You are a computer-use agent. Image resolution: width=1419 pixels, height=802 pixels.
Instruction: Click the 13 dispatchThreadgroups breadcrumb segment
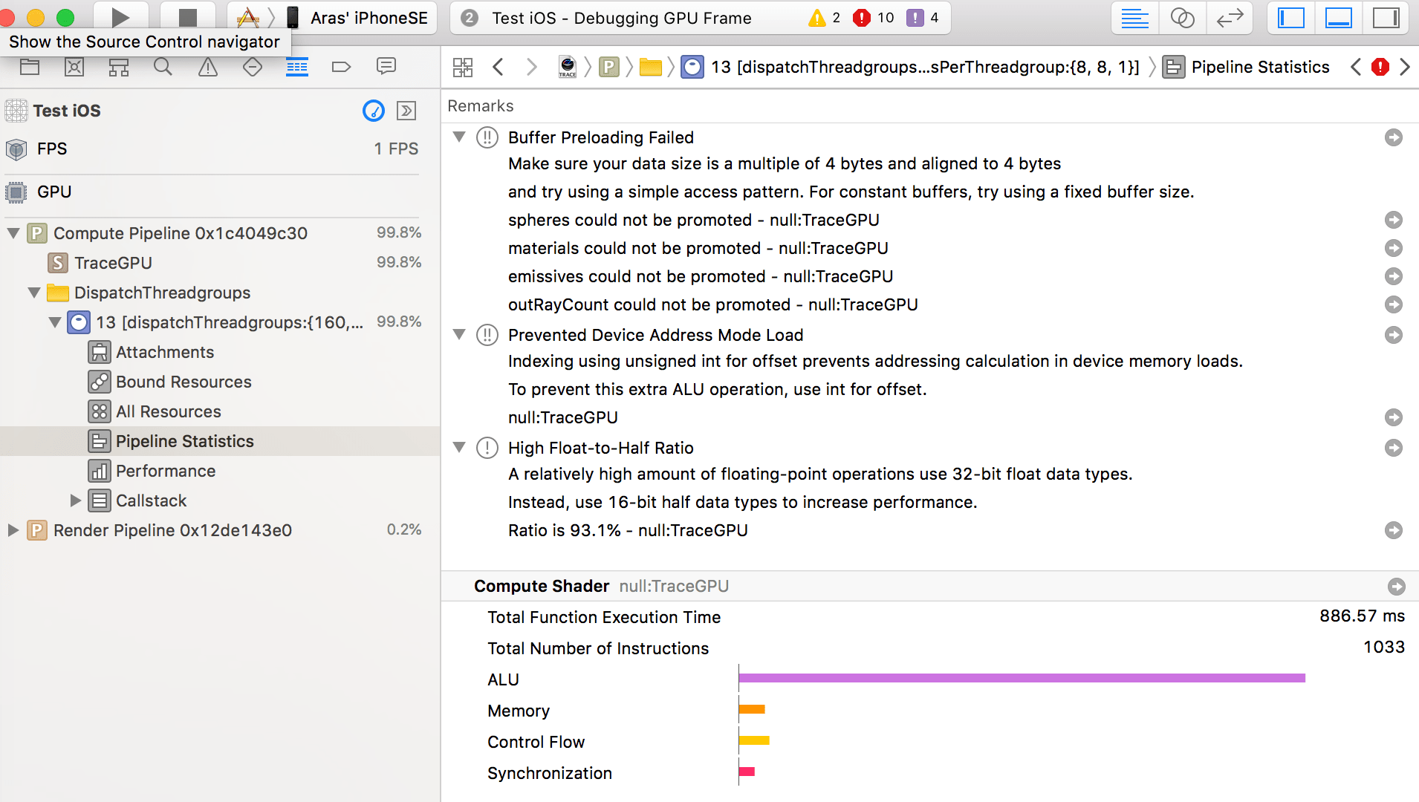[910, 68]
